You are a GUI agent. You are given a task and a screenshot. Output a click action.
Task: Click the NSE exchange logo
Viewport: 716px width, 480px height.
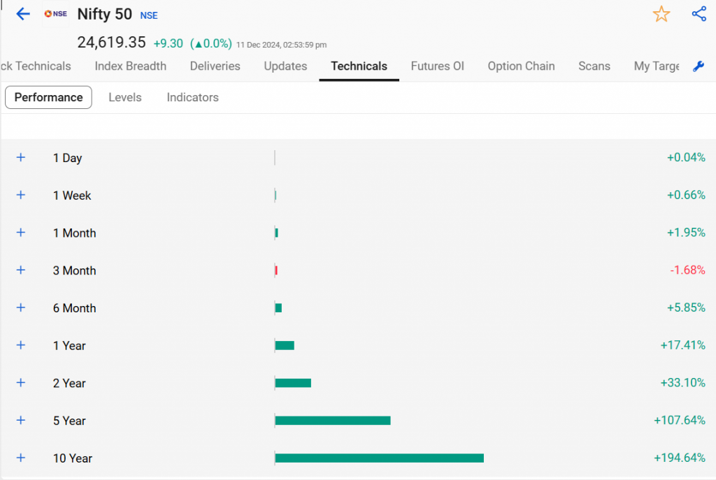56,14
